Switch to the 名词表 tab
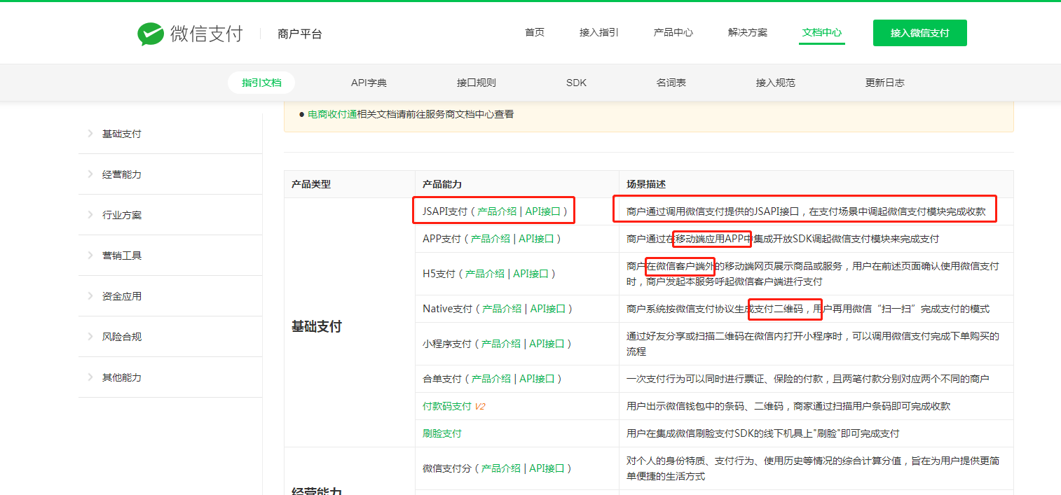 [x=671, y=82]
